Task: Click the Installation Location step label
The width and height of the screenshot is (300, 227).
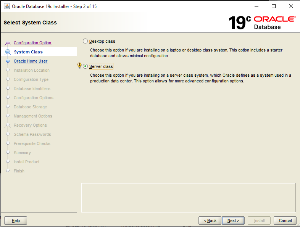Action: 32,70
